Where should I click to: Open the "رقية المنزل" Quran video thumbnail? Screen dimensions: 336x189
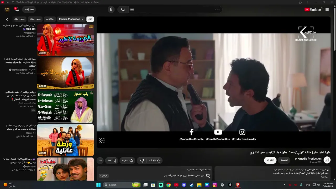click(x=65, y=107)
